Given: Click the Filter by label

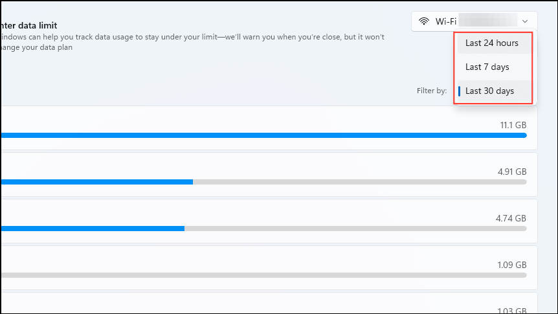Looking at the screenshot, I should 432,91.
